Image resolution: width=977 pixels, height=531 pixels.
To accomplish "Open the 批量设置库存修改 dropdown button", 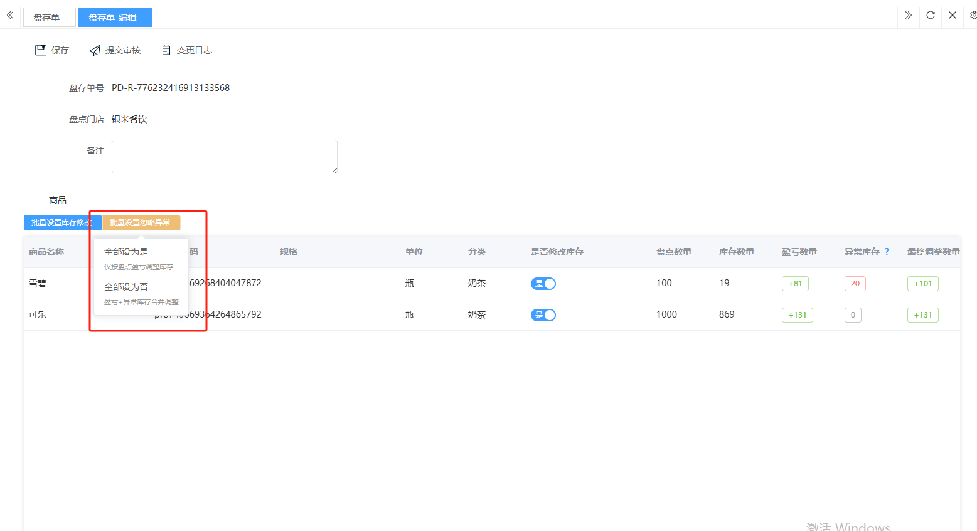I will pyautogui.click(x=61, y=223).
